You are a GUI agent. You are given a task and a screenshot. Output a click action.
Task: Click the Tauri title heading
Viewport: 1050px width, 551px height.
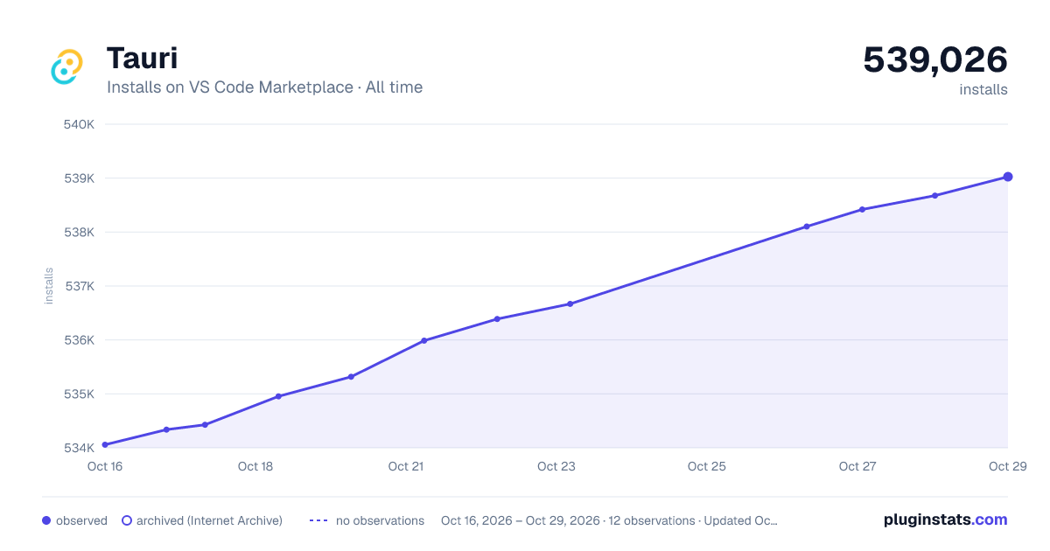[142, 59]
